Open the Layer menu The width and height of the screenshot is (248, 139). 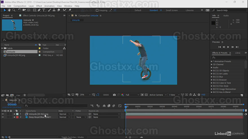coord(31,6)
